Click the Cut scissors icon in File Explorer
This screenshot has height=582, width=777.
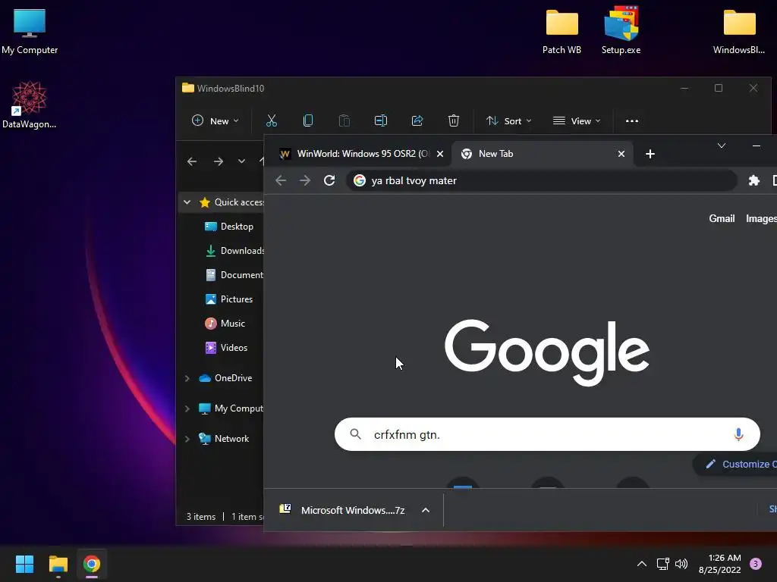pos(272,120)
